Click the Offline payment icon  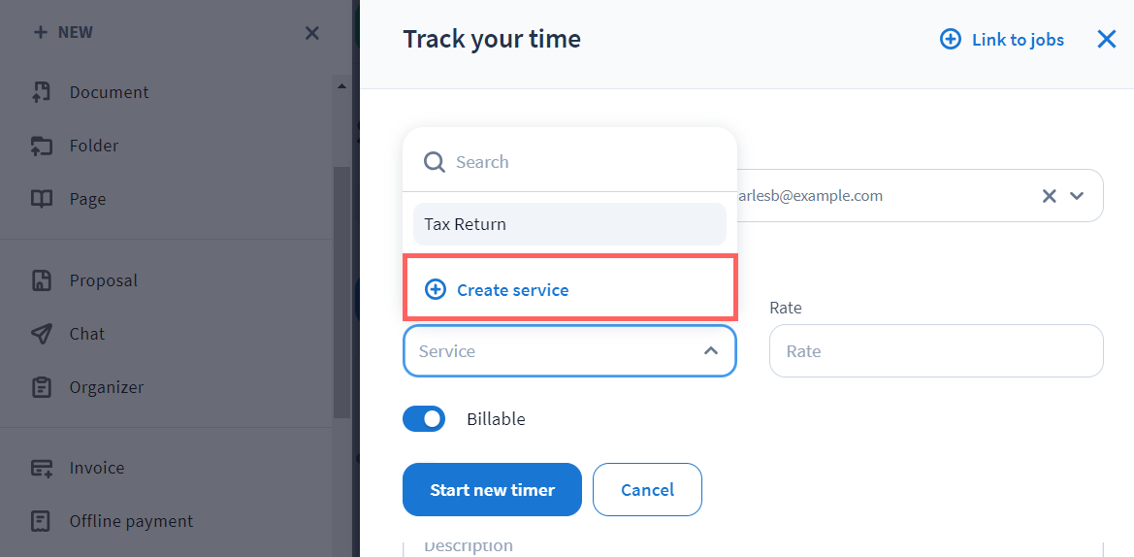pos(42,521)
